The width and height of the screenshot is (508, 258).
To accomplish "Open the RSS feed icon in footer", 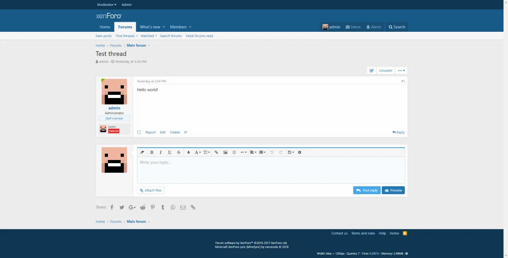I will pos(405,233).
